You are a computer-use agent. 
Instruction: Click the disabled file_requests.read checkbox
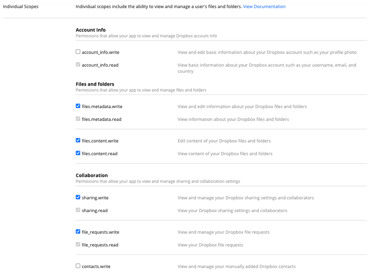point(78,244)
